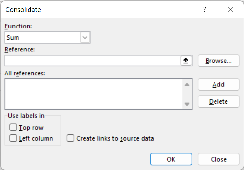Expand the Function dropdown arrow
This screenshot has width=244, height=170.
[85, 38]
